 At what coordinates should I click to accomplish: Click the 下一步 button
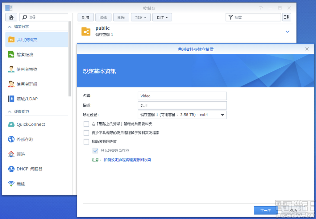pyautogui.click(x=265, y=210)
